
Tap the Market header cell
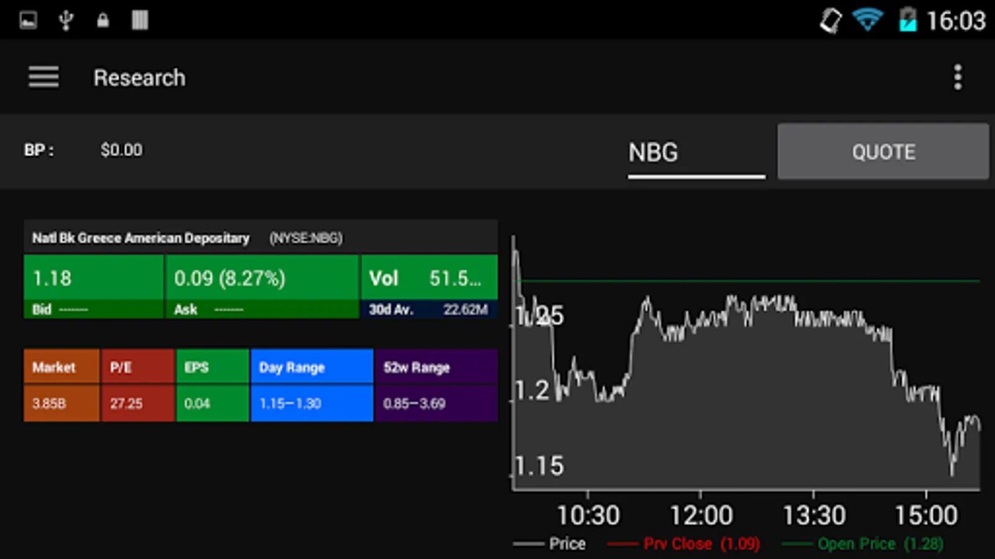coord(62,367)
